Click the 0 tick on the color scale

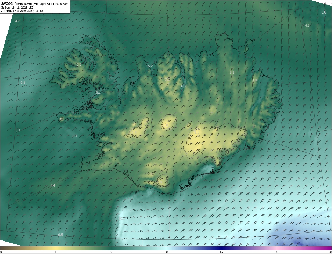[x=1, y=252]
